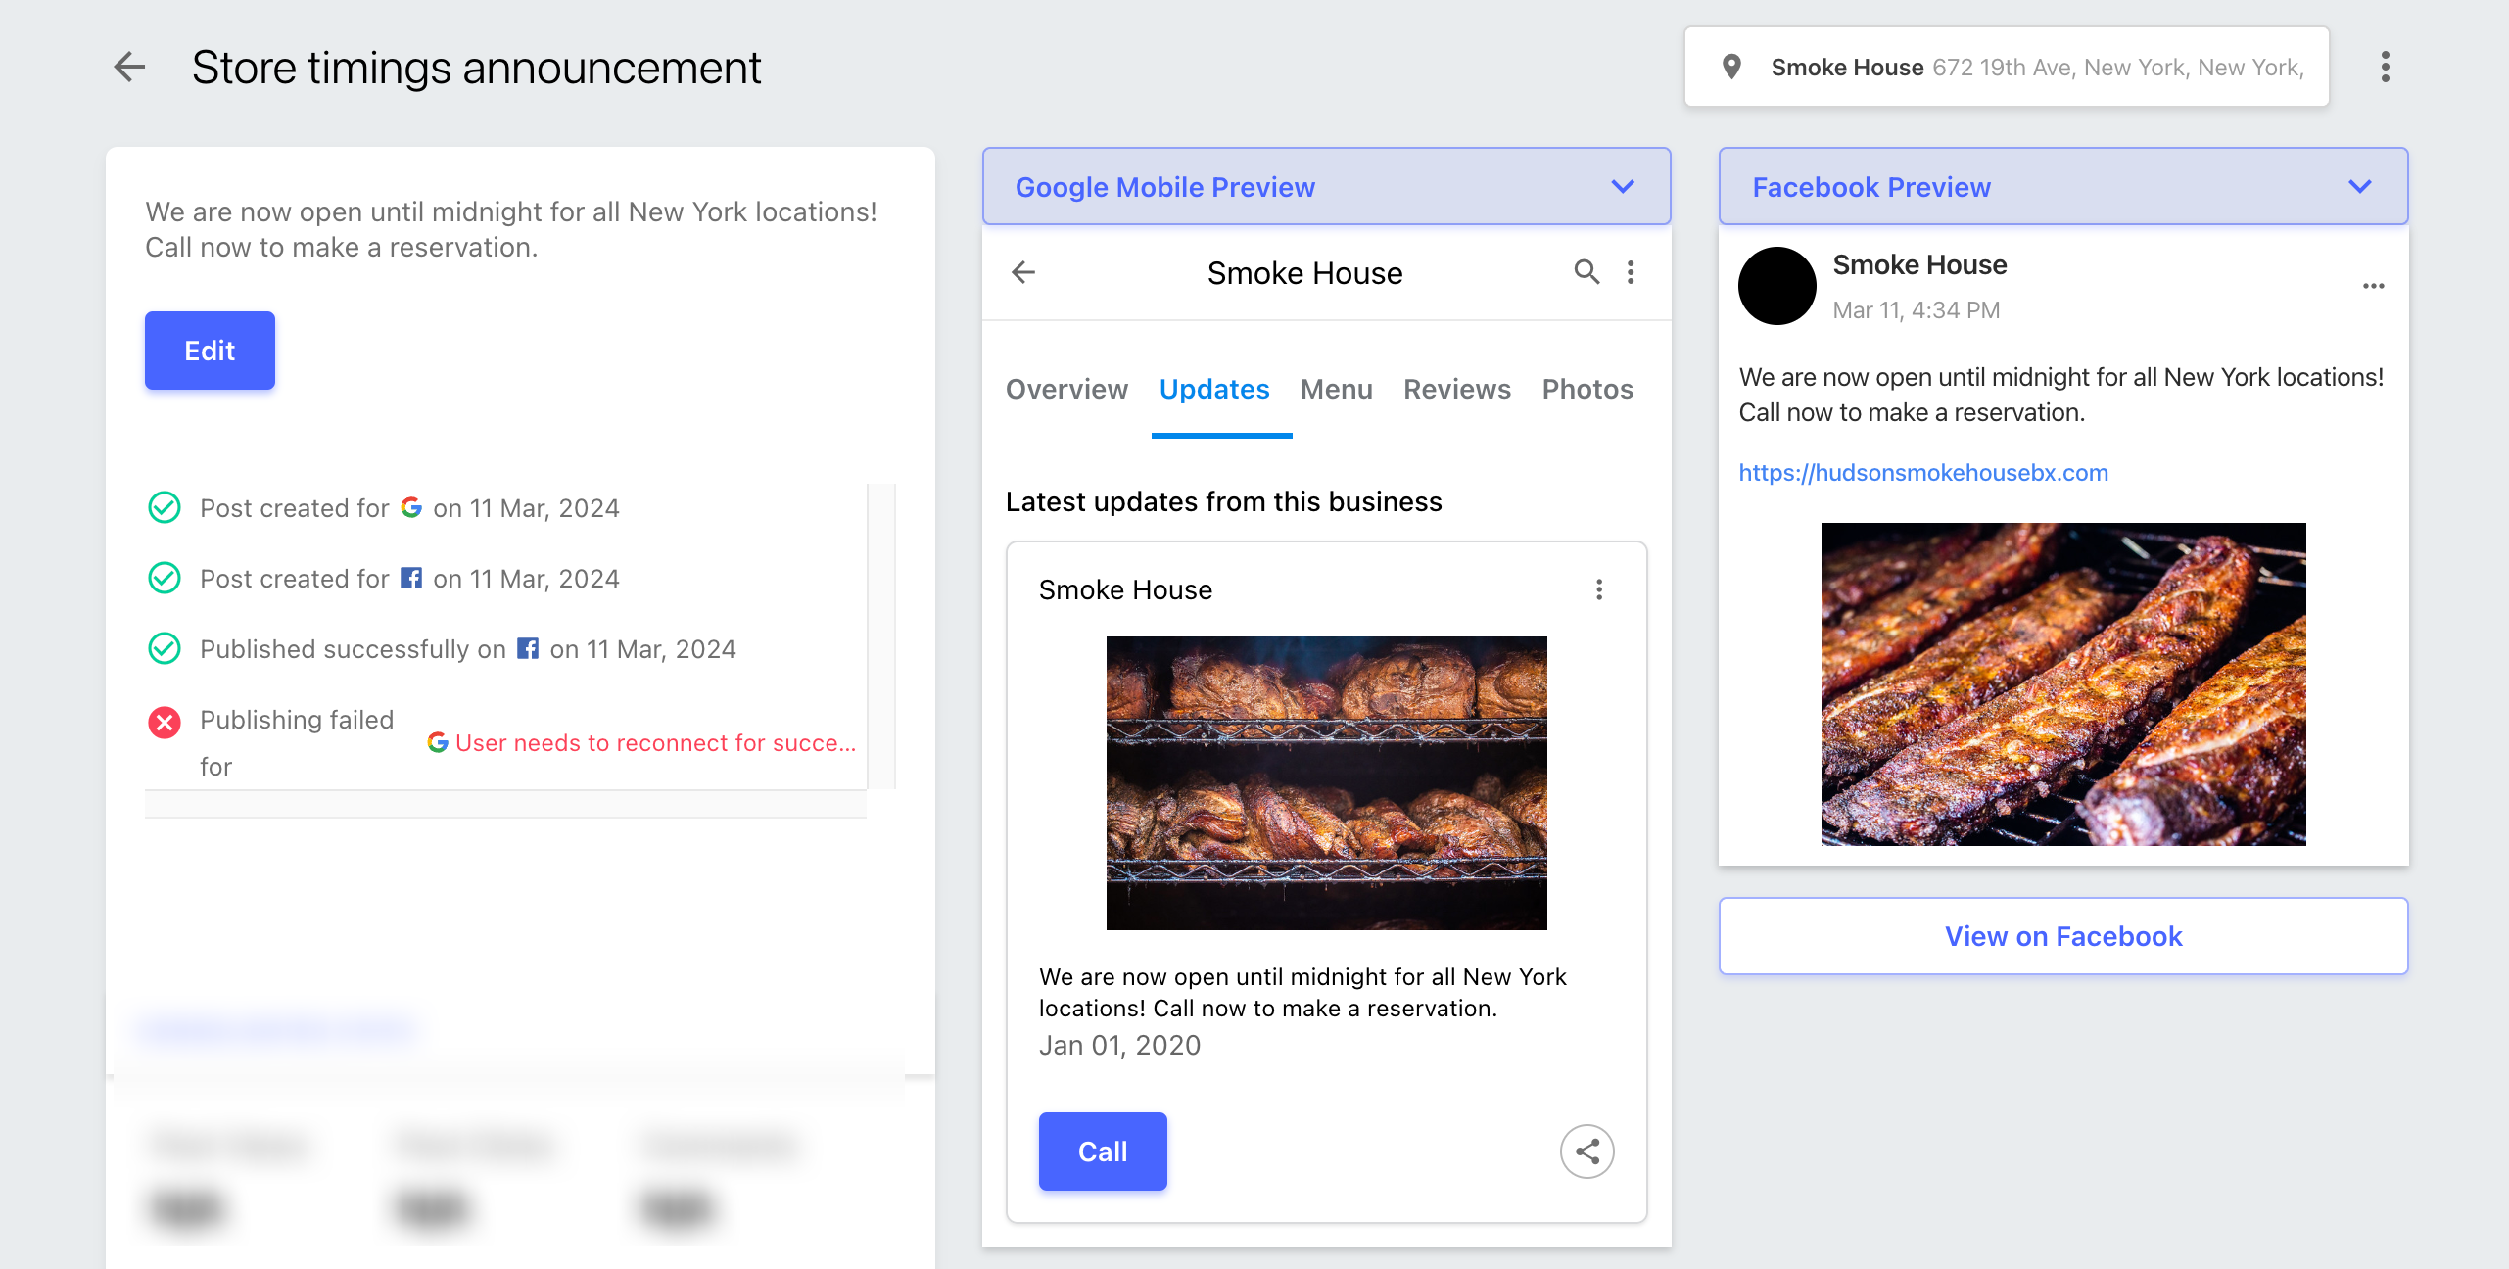Image resolution: width=2509 pixels, height=1269 pixels.
Task: Click the Store timings announcement title
Action: 476,67
